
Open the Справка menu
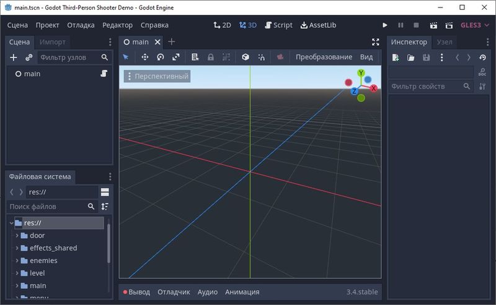coord(154,25)
